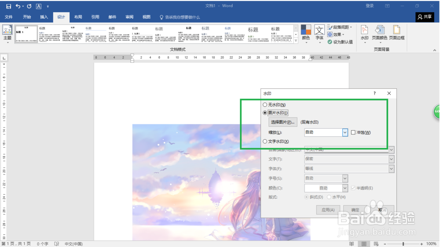Open the Page Borders ribbon button
The height and width of the screenshot is (247, 440).
click(396, 33)
